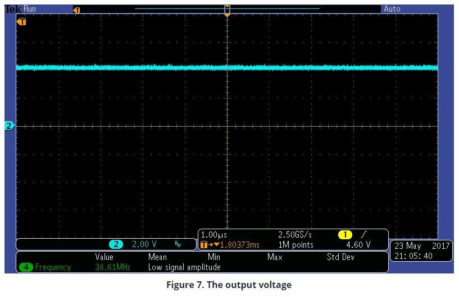Viewport: 459px width, 297px height.
Task: Click the orange trigger position marker at top center
Action: click(227, 15)
